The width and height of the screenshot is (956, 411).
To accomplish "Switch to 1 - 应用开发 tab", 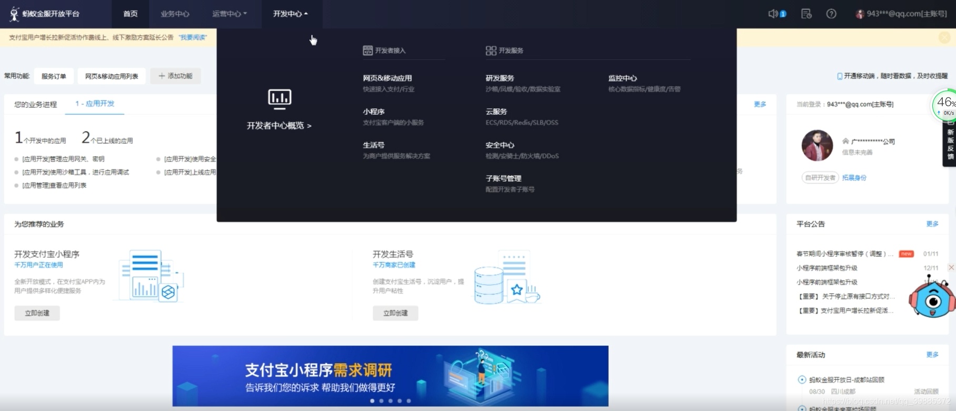I will tap(95, 104).
